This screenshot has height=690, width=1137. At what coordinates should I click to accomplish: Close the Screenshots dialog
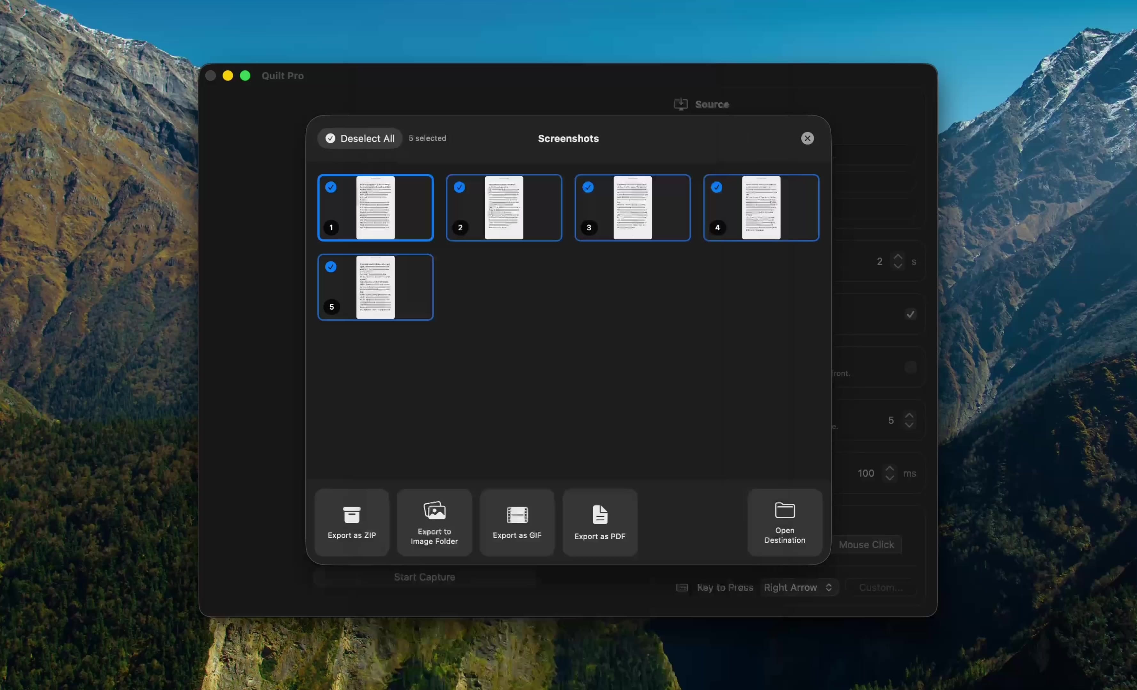coord(807,138)
